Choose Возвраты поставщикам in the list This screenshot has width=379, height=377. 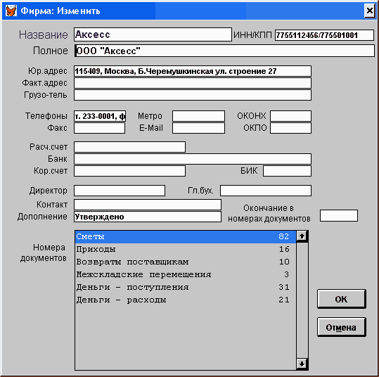[x=186, y=262]
